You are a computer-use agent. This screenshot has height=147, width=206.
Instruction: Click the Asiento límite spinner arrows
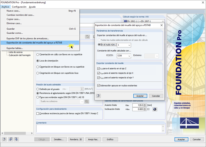coord(145,105)
